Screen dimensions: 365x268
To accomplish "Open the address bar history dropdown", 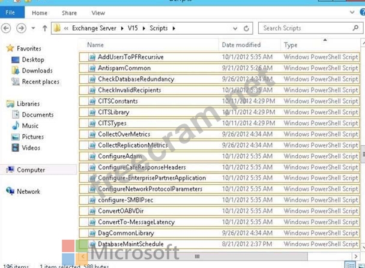I will click(235, 29).
